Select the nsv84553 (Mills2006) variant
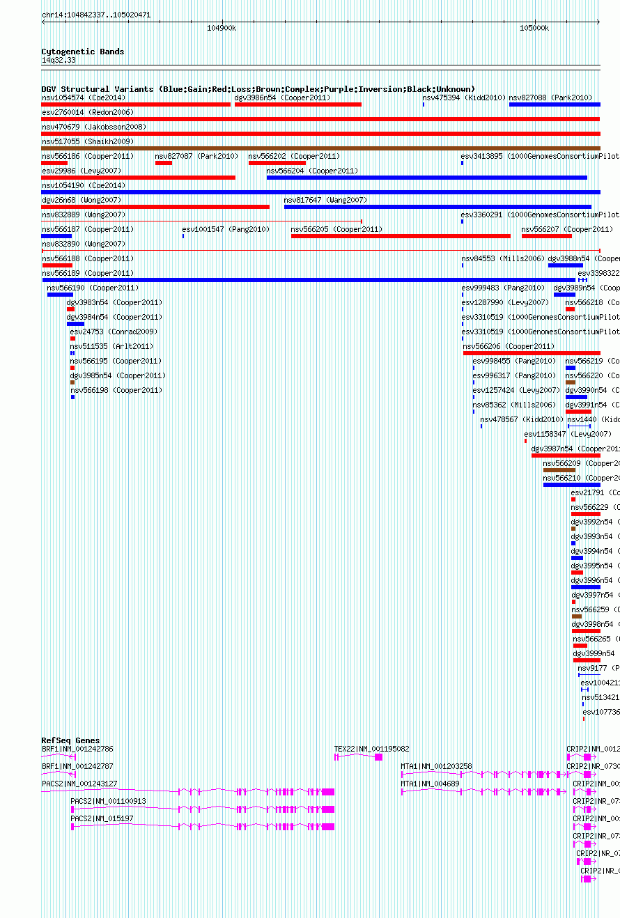 pos(502,258)
